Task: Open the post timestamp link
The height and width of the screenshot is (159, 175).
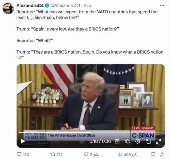Action: [x=87, y=5]
